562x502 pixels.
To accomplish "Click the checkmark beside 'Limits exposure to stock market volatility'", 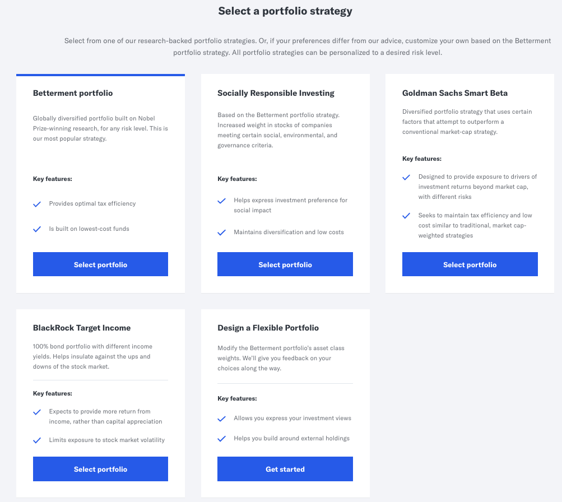I will point(37,440).
